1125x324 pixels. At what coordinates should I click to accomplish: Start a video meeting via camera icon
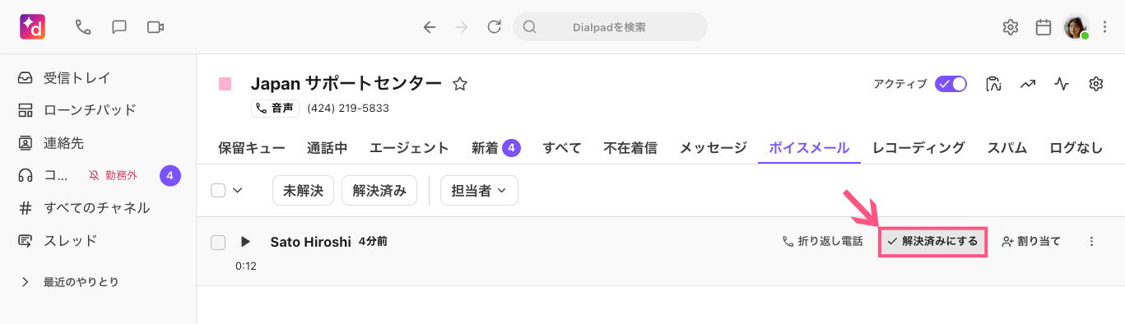tap(156, 27)
